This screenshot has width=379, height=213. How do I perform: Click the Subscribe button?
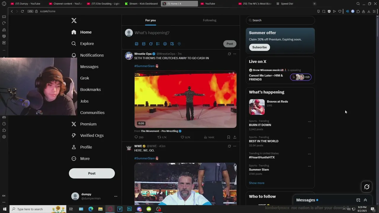pyautogui.click(x=259, y=47)
